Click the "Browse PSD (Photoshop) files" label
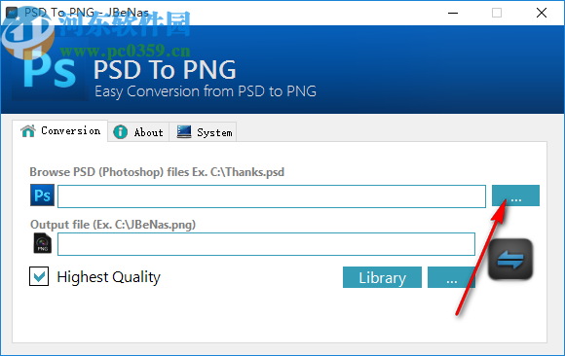 (x=157, y=172)
